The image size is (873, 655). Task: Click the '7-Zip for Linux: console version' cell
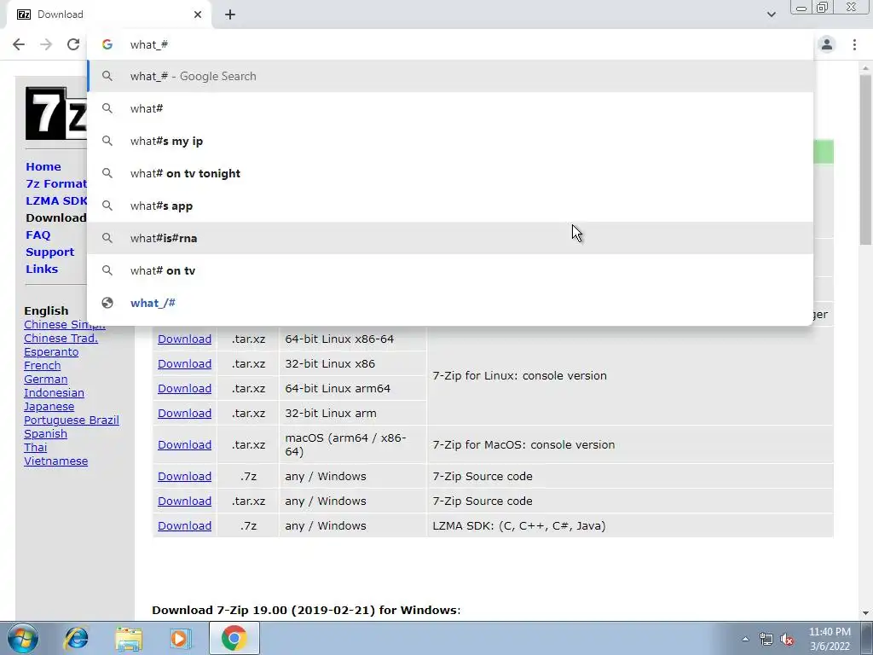click(x=630, y=376)
